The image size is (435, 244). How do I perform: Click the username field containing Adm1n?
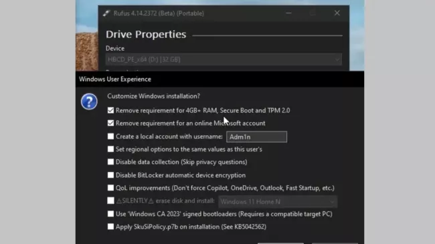(256, 137)
